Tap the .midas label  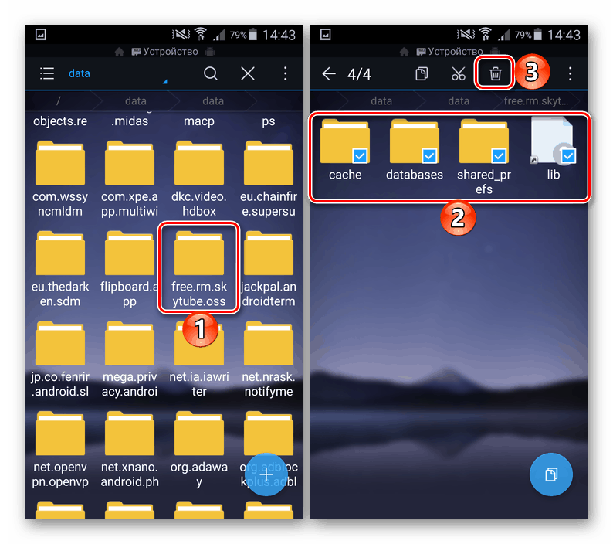point(130,121)
